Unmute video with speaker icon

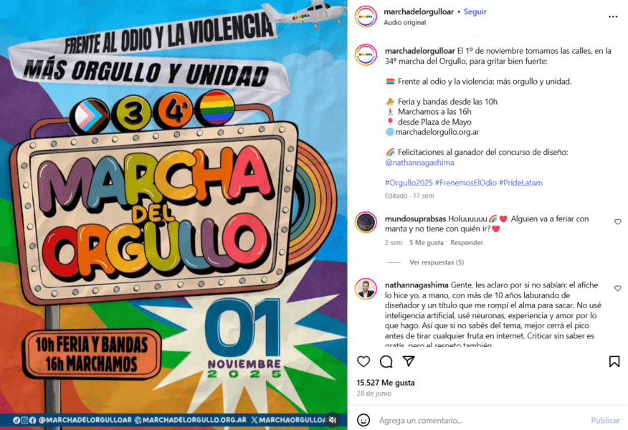coord(333,419)
